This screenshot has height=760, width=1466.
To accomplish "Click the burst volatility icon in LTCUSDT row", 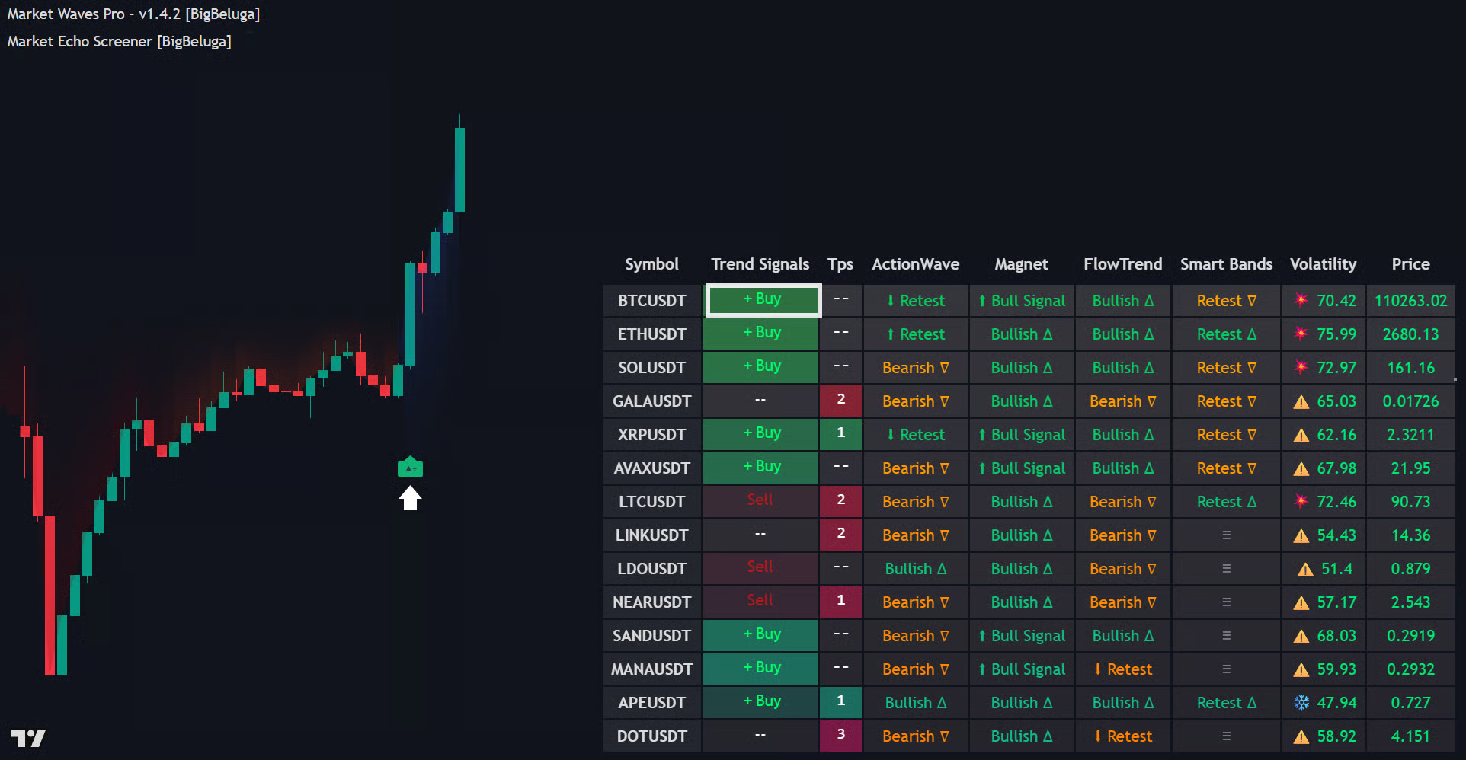I will [x=1301, y=501].
